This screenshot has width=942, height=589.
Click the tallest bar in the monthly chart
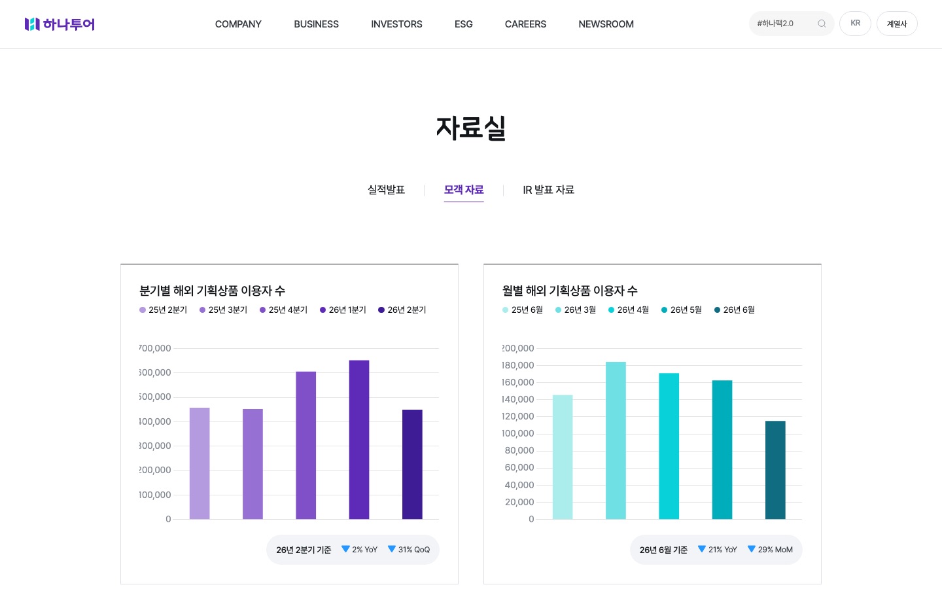tap(616, 440)
